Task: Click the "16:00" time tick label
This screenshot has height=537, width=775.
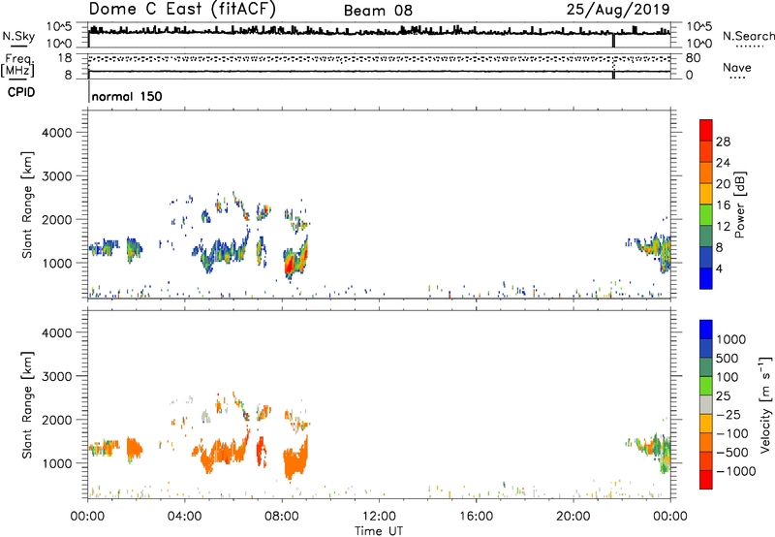Action: coord(476,517)
